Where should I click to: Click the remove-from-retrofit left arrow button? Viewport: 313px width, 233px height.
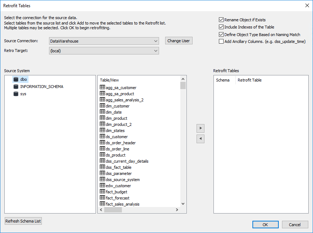click(x=200, y=139)
